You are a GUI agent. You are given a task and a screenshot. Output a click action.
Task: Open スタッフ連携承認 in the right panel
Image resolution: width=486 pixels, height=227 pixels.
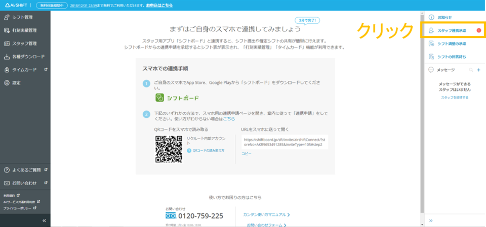452,31
